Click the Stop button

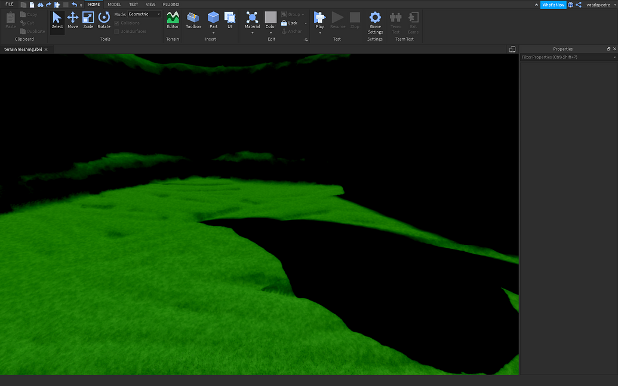pos(355,20)
